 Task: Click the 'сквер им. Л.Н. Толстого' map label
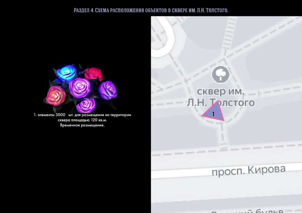click(220, 97)
